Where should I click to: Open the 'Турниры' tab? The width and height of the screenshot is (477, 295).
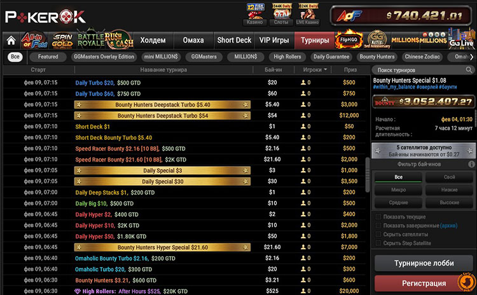point(315,40)
